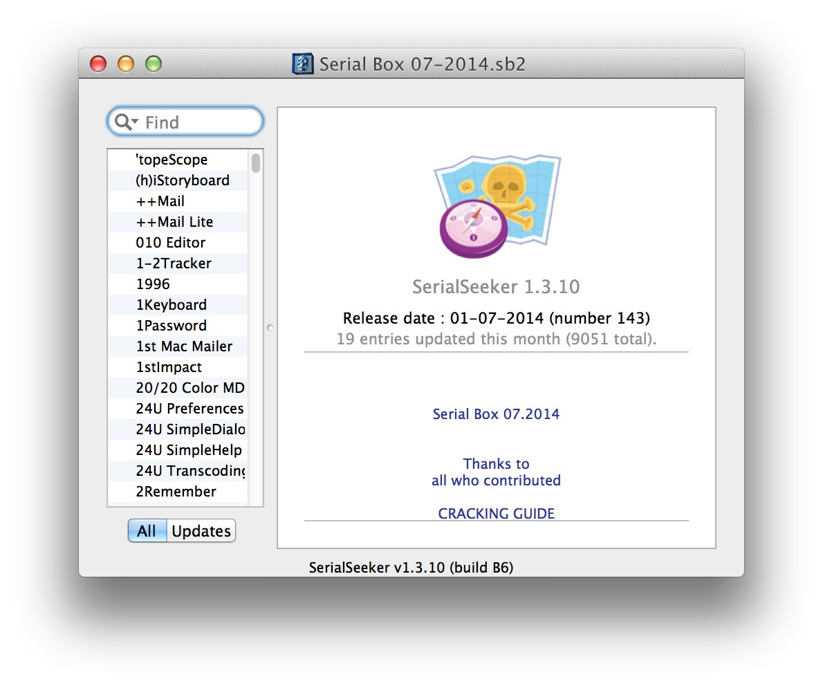
Task: Select the 24U SimpleDialog entry
Action: tap(178, 429)
